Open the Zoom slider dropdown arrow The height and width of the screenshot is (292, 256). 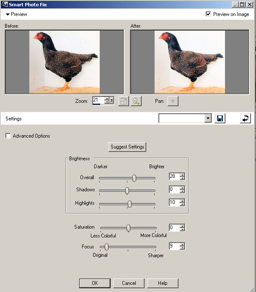(x=111, y=100)
